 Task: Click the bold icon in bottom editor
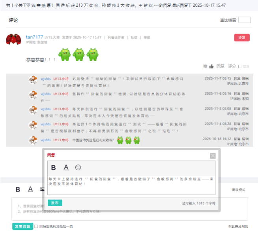click(18, 189)
